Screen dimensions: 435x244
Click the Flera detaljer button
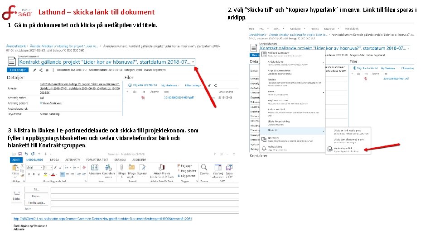18,70
